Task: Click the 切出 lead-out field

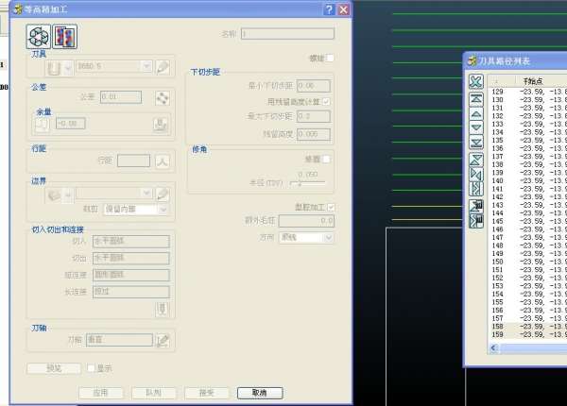Action: (x=131, y=258)
